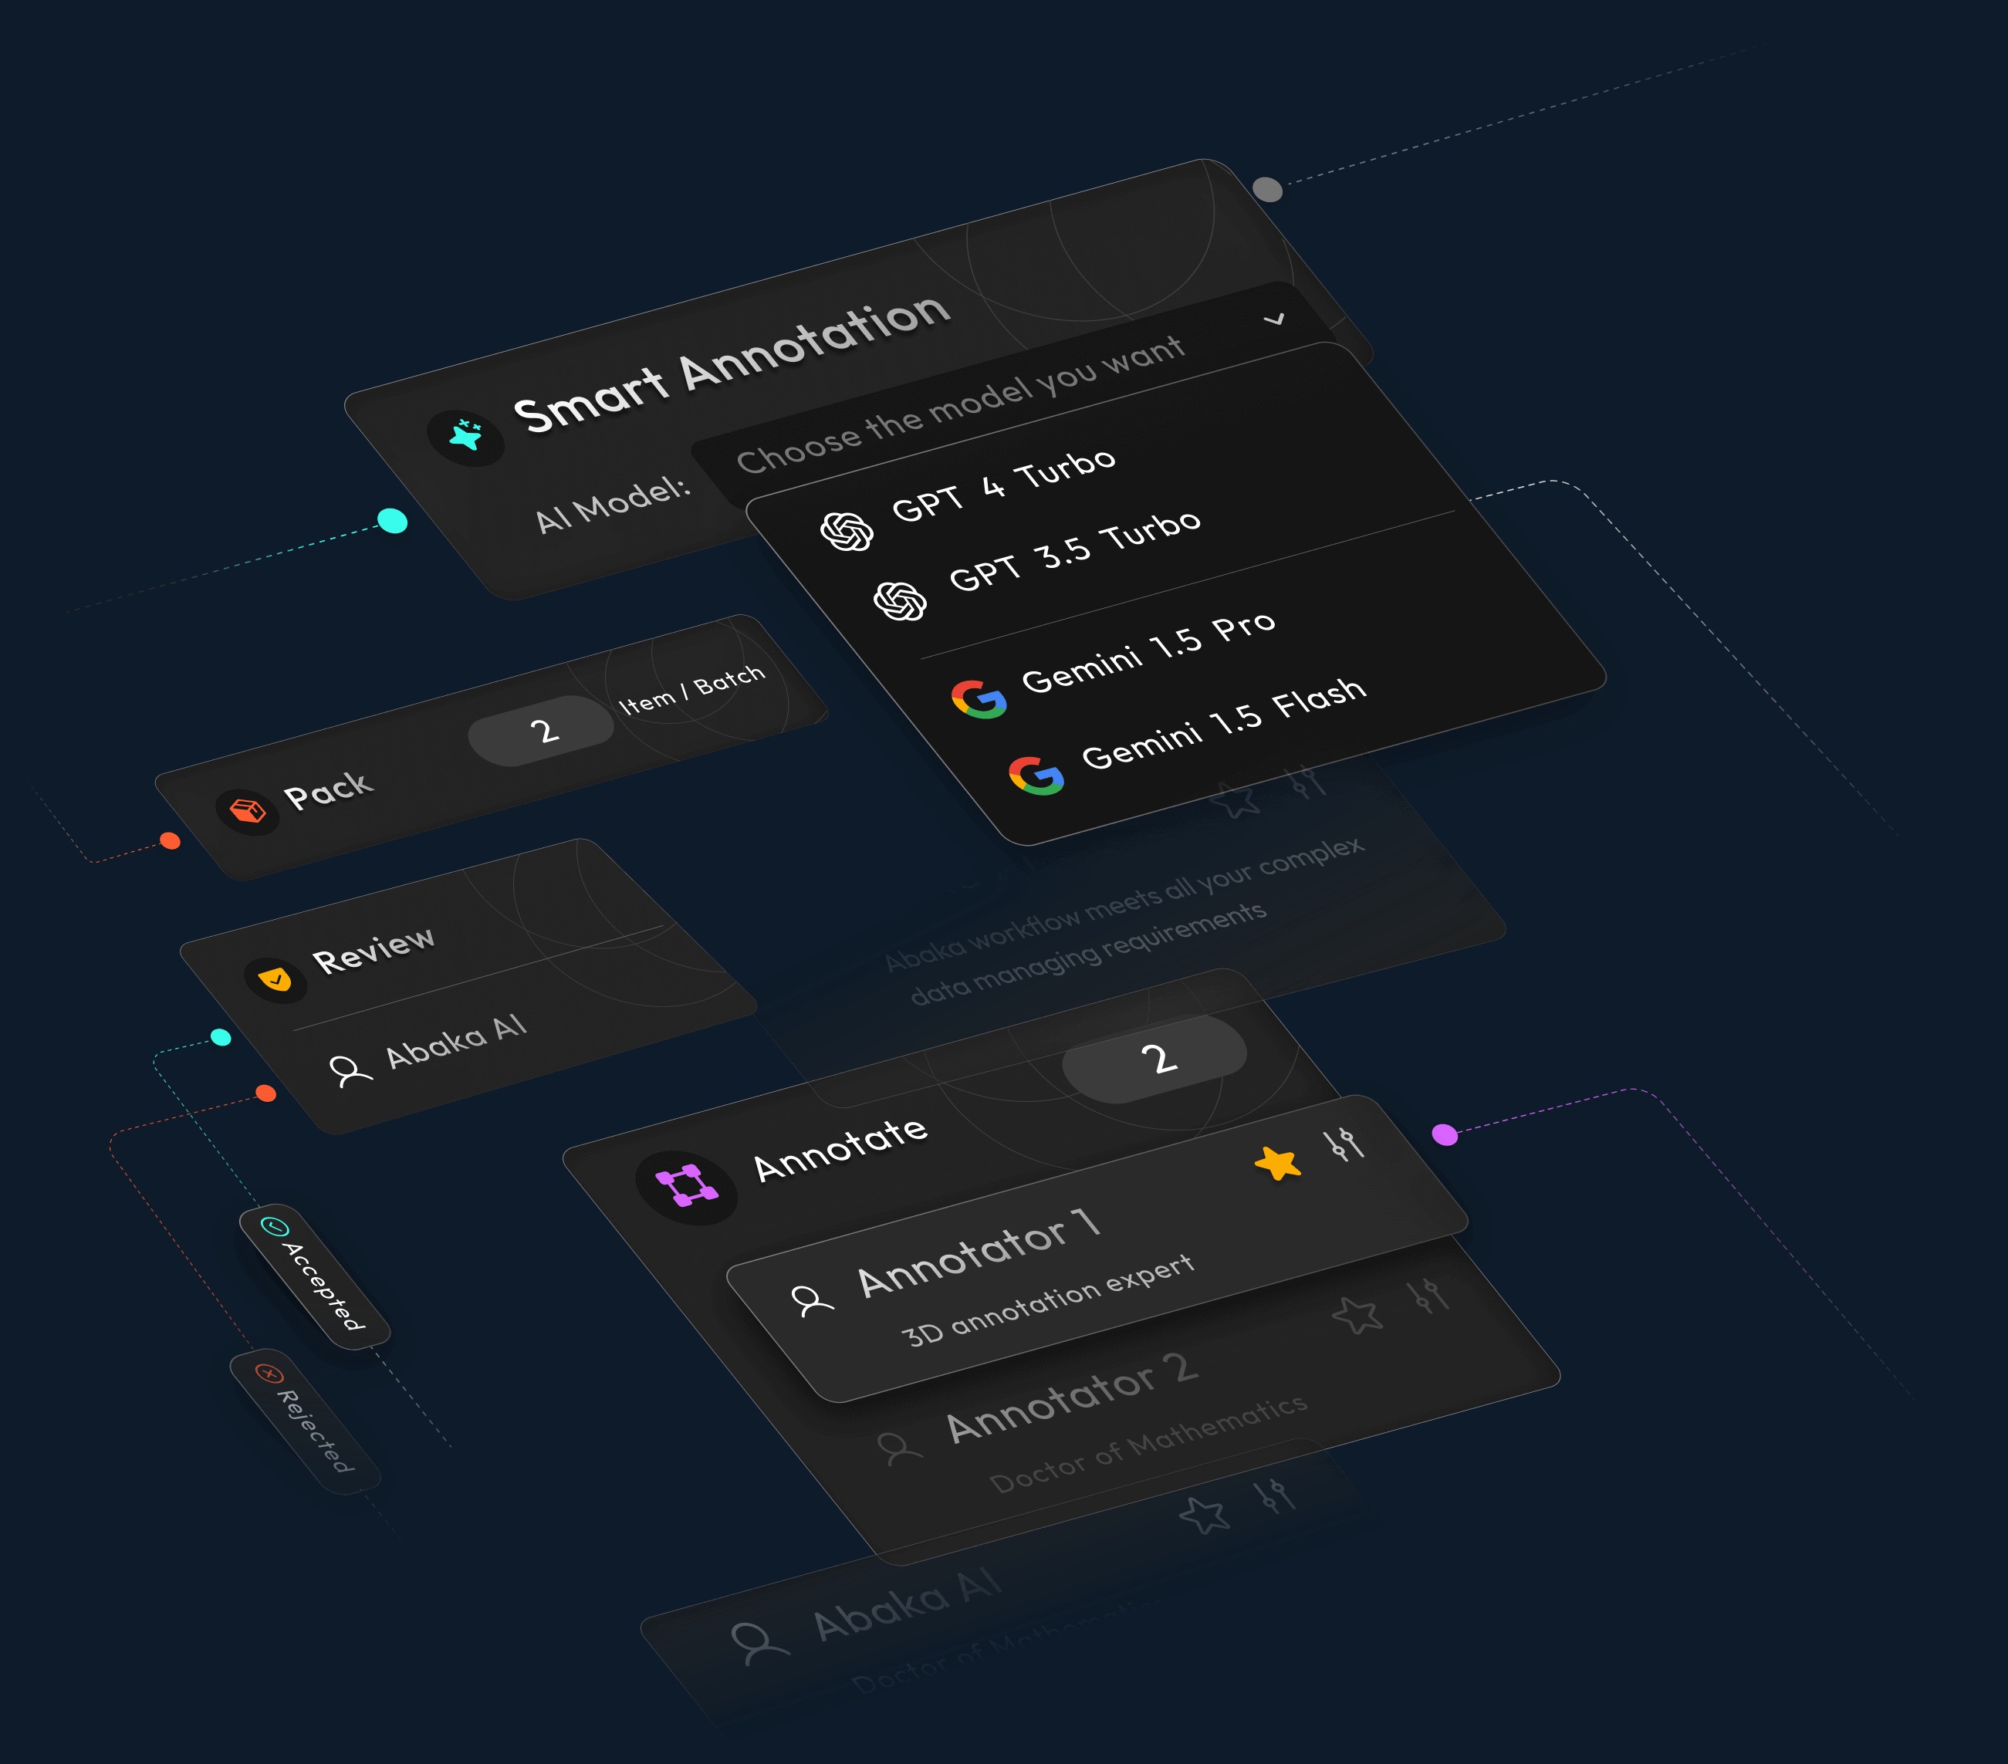This screenshot has height=1764, width=2008.
Task: Toggle the star outline on Annotator 2
Action: (x=1357, y=1314)
